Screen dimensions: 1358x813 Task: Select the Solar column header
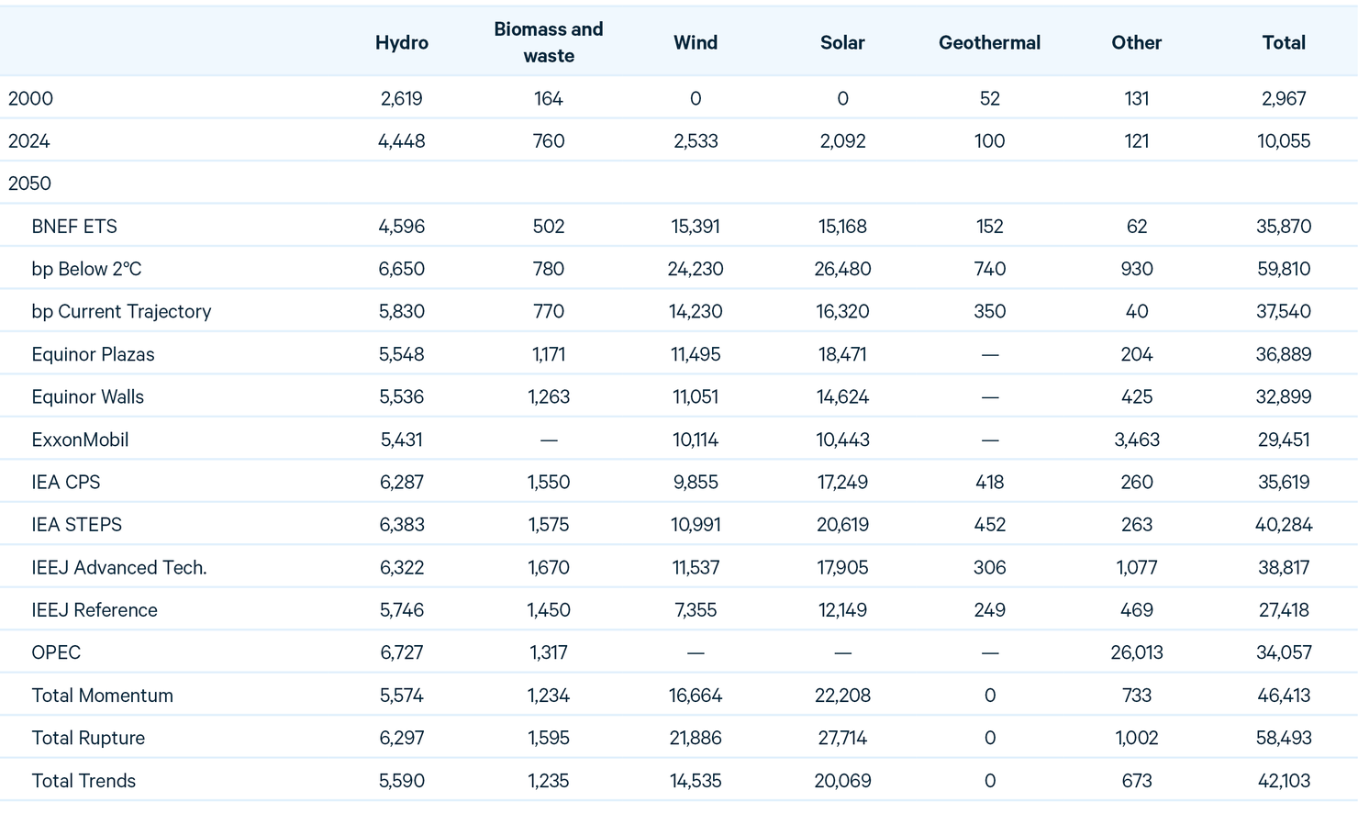click(841, 43)
